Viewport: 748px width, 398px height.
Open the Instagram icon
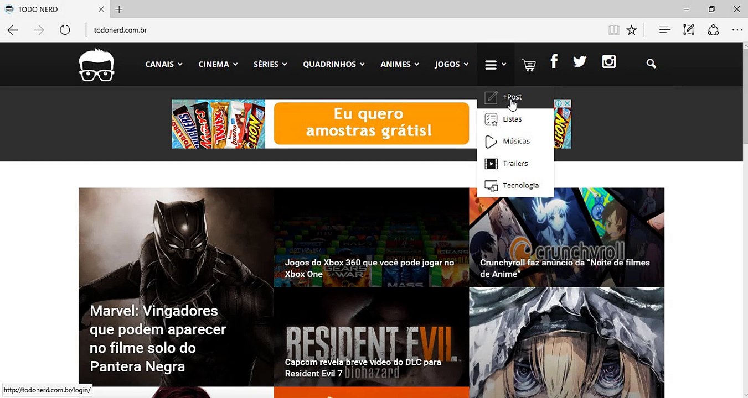point(609,61)
